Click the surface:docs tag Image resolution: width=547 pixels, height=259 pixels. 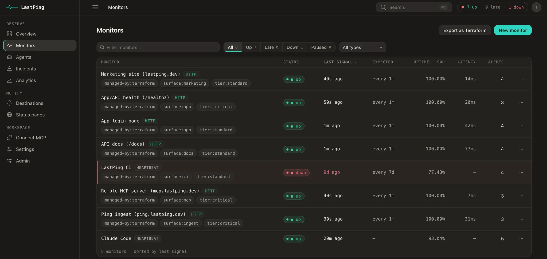[x=178, y=153]
